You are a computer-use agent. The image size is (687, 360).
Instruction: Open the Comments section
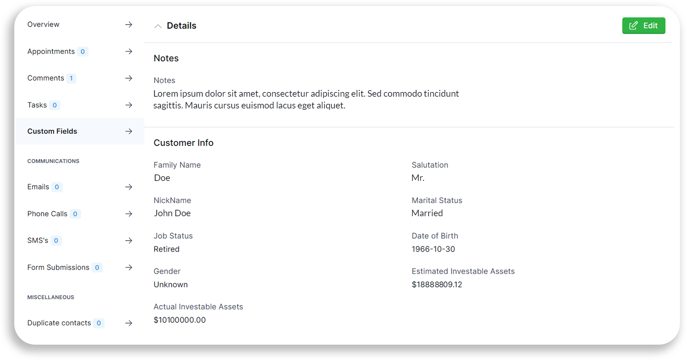(x=80, y=78)
